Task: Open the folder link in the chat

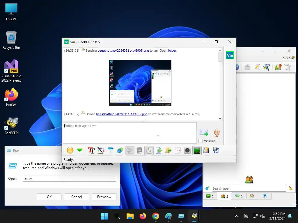Action: pyautogui.click(x=172, y=51)
